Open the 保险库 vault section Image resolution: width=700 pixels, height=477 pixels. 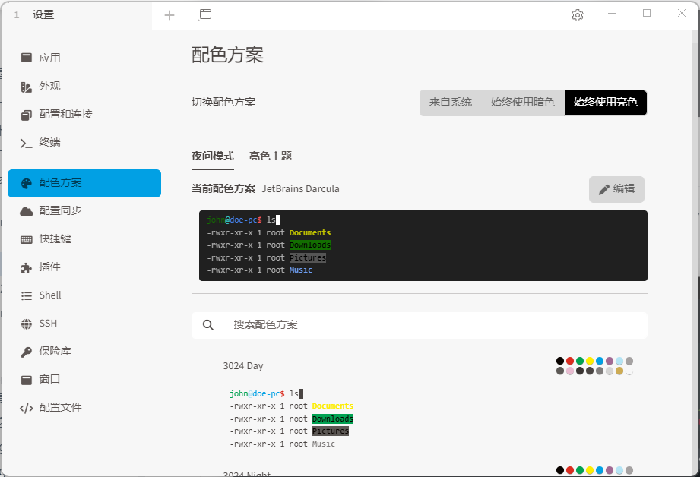pos(84,351)
